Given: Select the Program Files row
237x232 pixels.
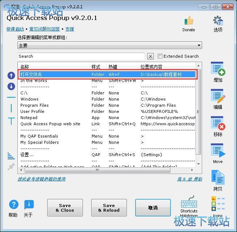Looking at the screenshot, I should point(107,105).
